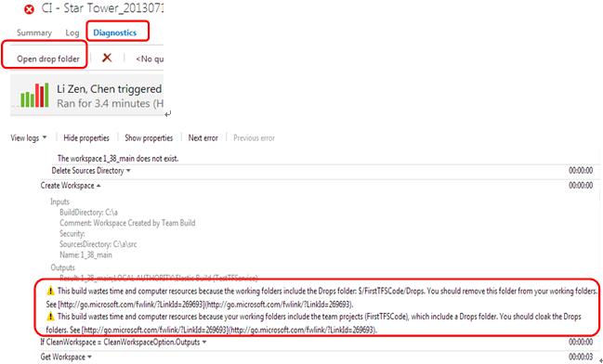Switch to the Summary tab
Image resolution: width=603 pixels, height=364 pixels.
click(x=33, y=33)
